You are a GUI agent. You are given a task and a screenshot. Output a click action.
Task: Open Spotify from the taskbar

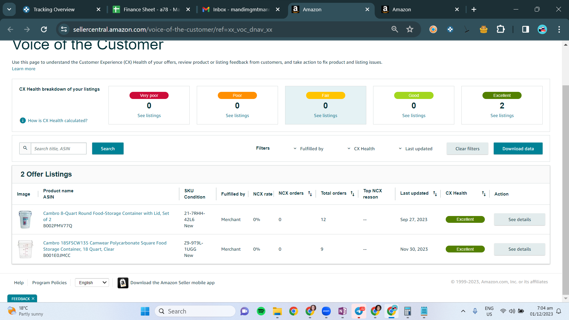(x=261, y=311)
